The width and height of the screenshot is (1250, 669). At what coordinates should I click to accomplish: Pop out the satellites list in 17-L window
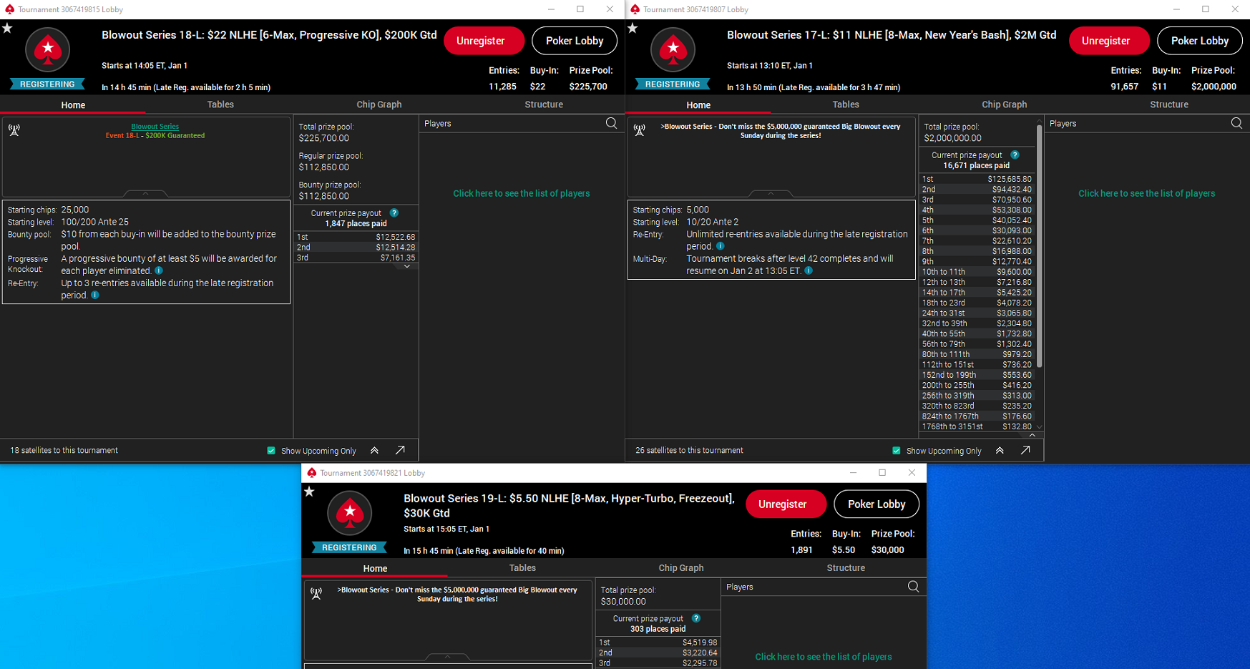(x=1025, y=450)
